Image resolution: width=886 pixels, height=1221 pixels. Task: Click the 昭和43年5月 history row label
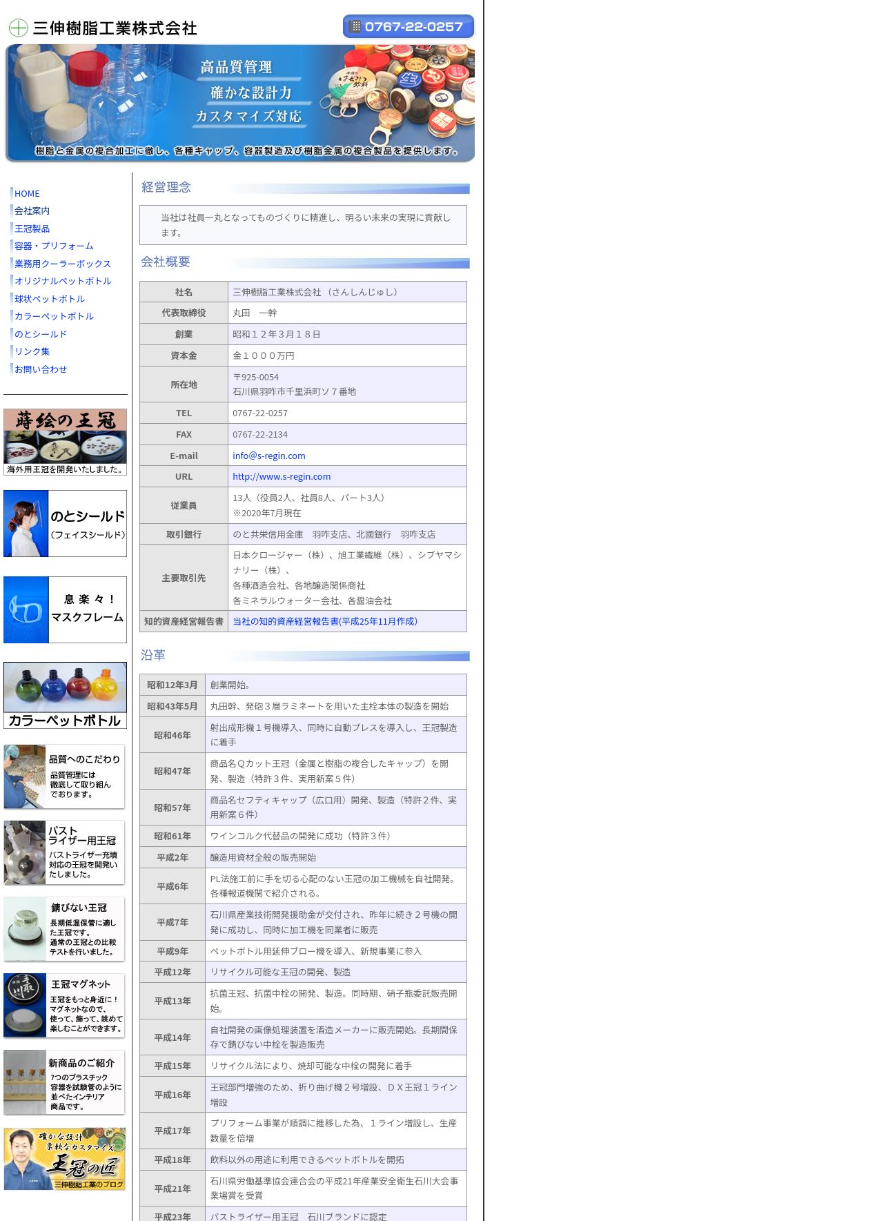[x=173, y=706]
